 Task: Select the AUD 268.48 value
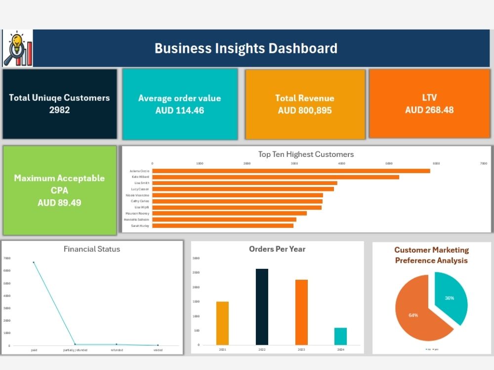coord(429,110)
